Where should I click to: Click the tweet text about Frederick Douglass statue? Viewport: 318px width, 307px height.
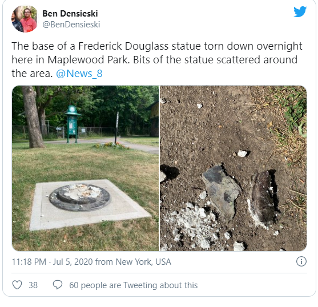point(157,59)
